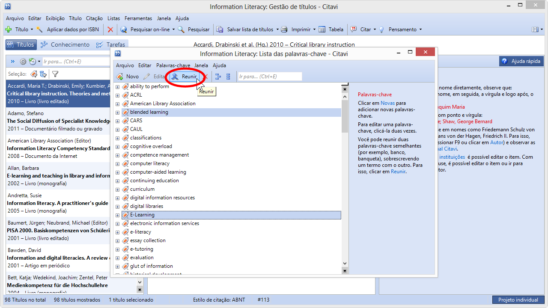
Task: Click first selection icon after Seleção label
Action: (x=33, y=74)
